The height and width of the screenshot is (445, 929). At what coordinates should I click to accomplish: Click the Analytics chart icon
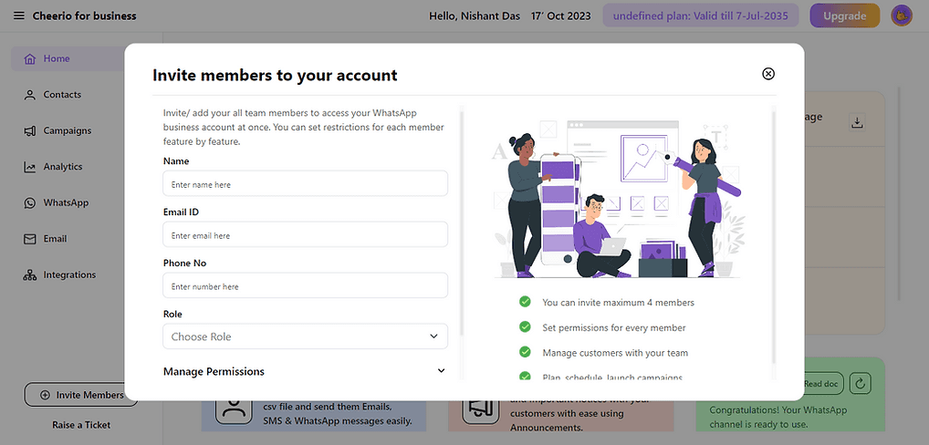[x=29, y=167]
